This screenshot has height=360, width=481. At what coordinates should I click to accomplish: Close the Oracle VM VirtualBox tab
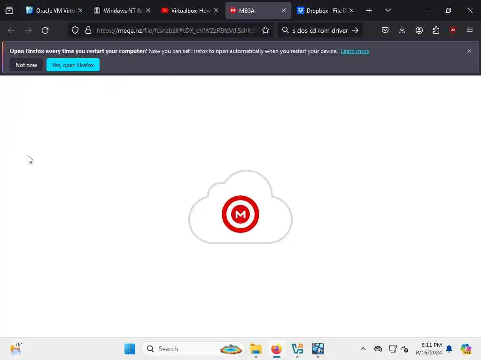click(80, 10)
